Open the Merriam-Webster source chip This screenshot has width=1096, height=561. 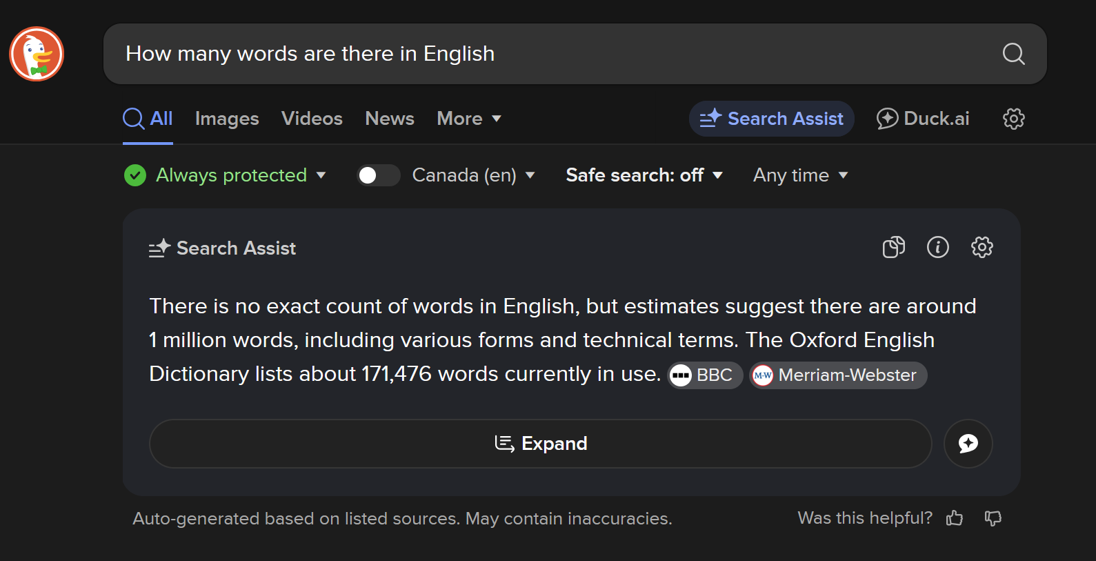click(838, 375)
